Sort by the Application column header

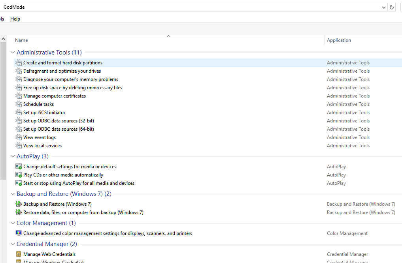pyautogui.click(x=339, y=40)
